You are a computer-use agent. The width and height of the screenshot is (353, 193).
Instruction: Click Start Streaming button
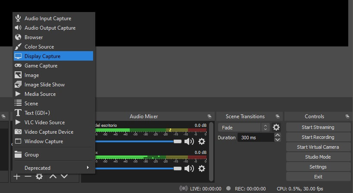click(x=318, y=127)
